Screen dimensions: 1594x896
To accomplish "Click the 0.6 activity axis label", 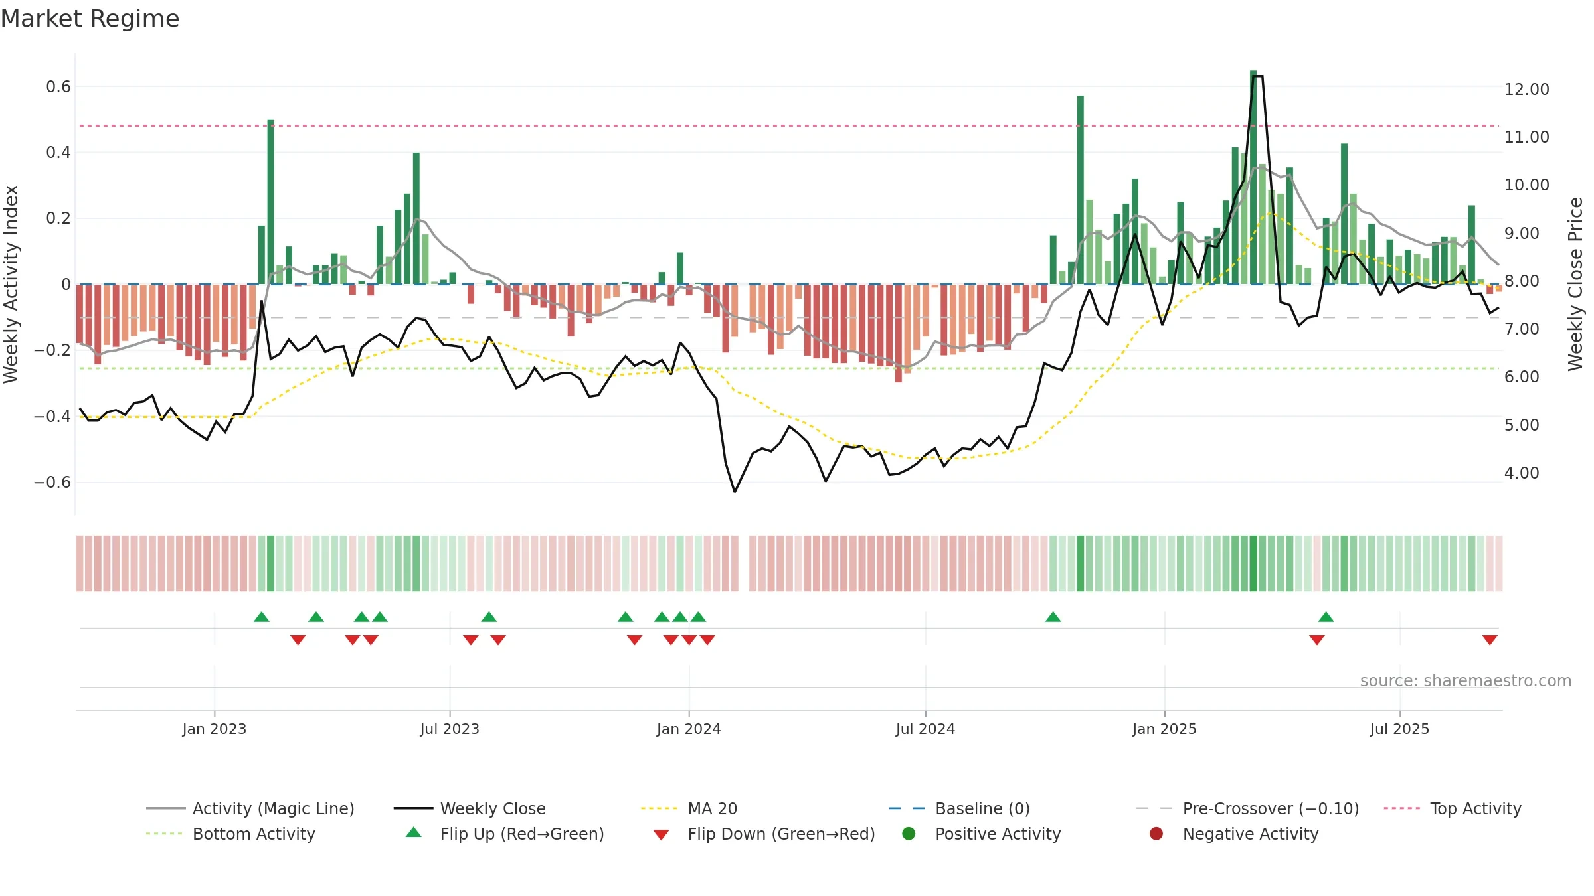I will pyautogui.click(x=58, y=86).
